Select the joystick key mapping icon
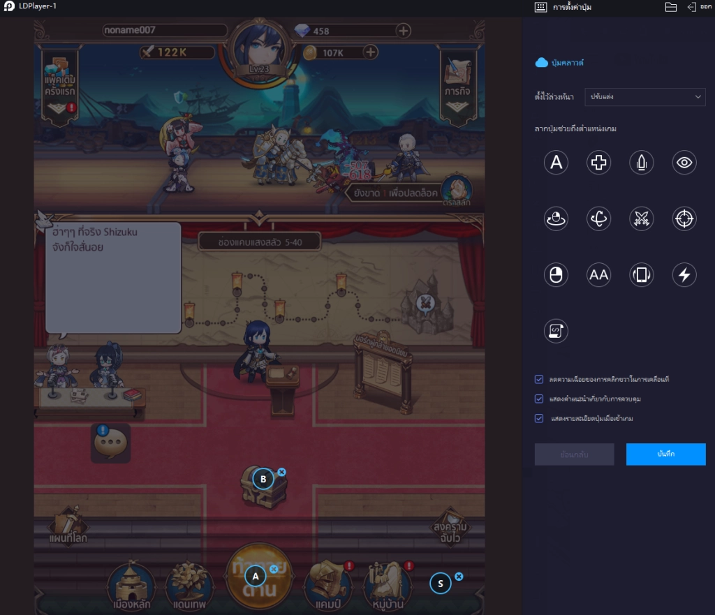 (x=556, y=218)
